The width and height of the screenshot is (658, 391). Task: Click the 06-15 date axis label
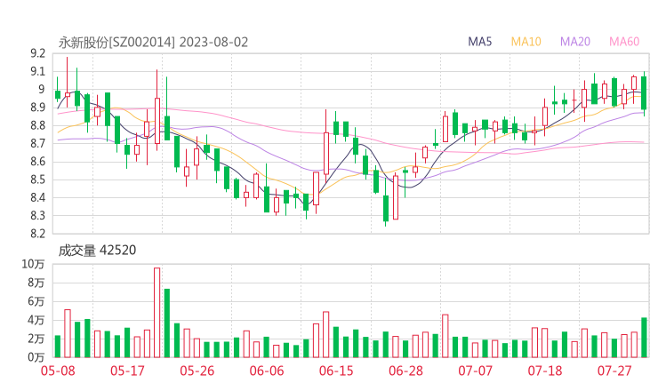336,371
